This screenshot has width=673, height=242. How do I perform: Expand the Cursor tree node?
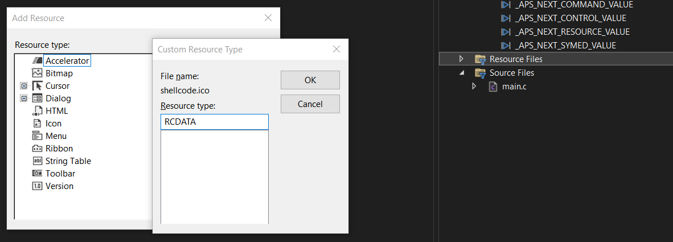[23, 86]
